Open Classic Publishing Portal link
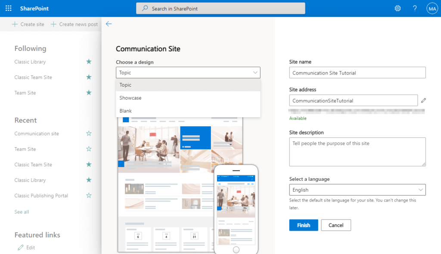The width and height of the screenshot is (441, 254). (41, 195)
